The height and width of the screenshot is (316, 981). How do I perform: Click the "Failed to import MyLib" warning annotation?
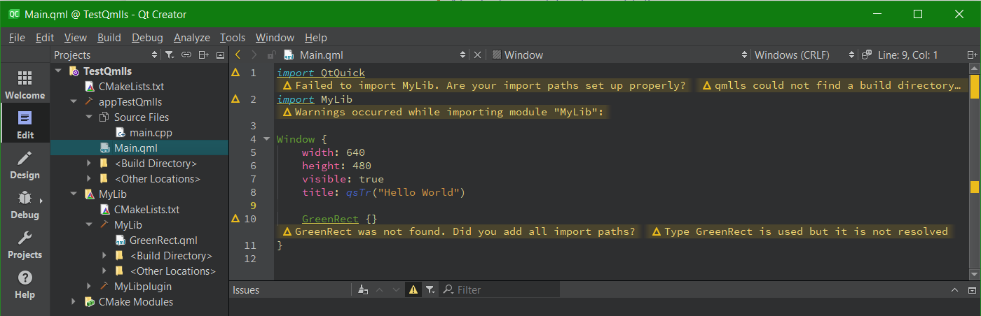point(485,85)
